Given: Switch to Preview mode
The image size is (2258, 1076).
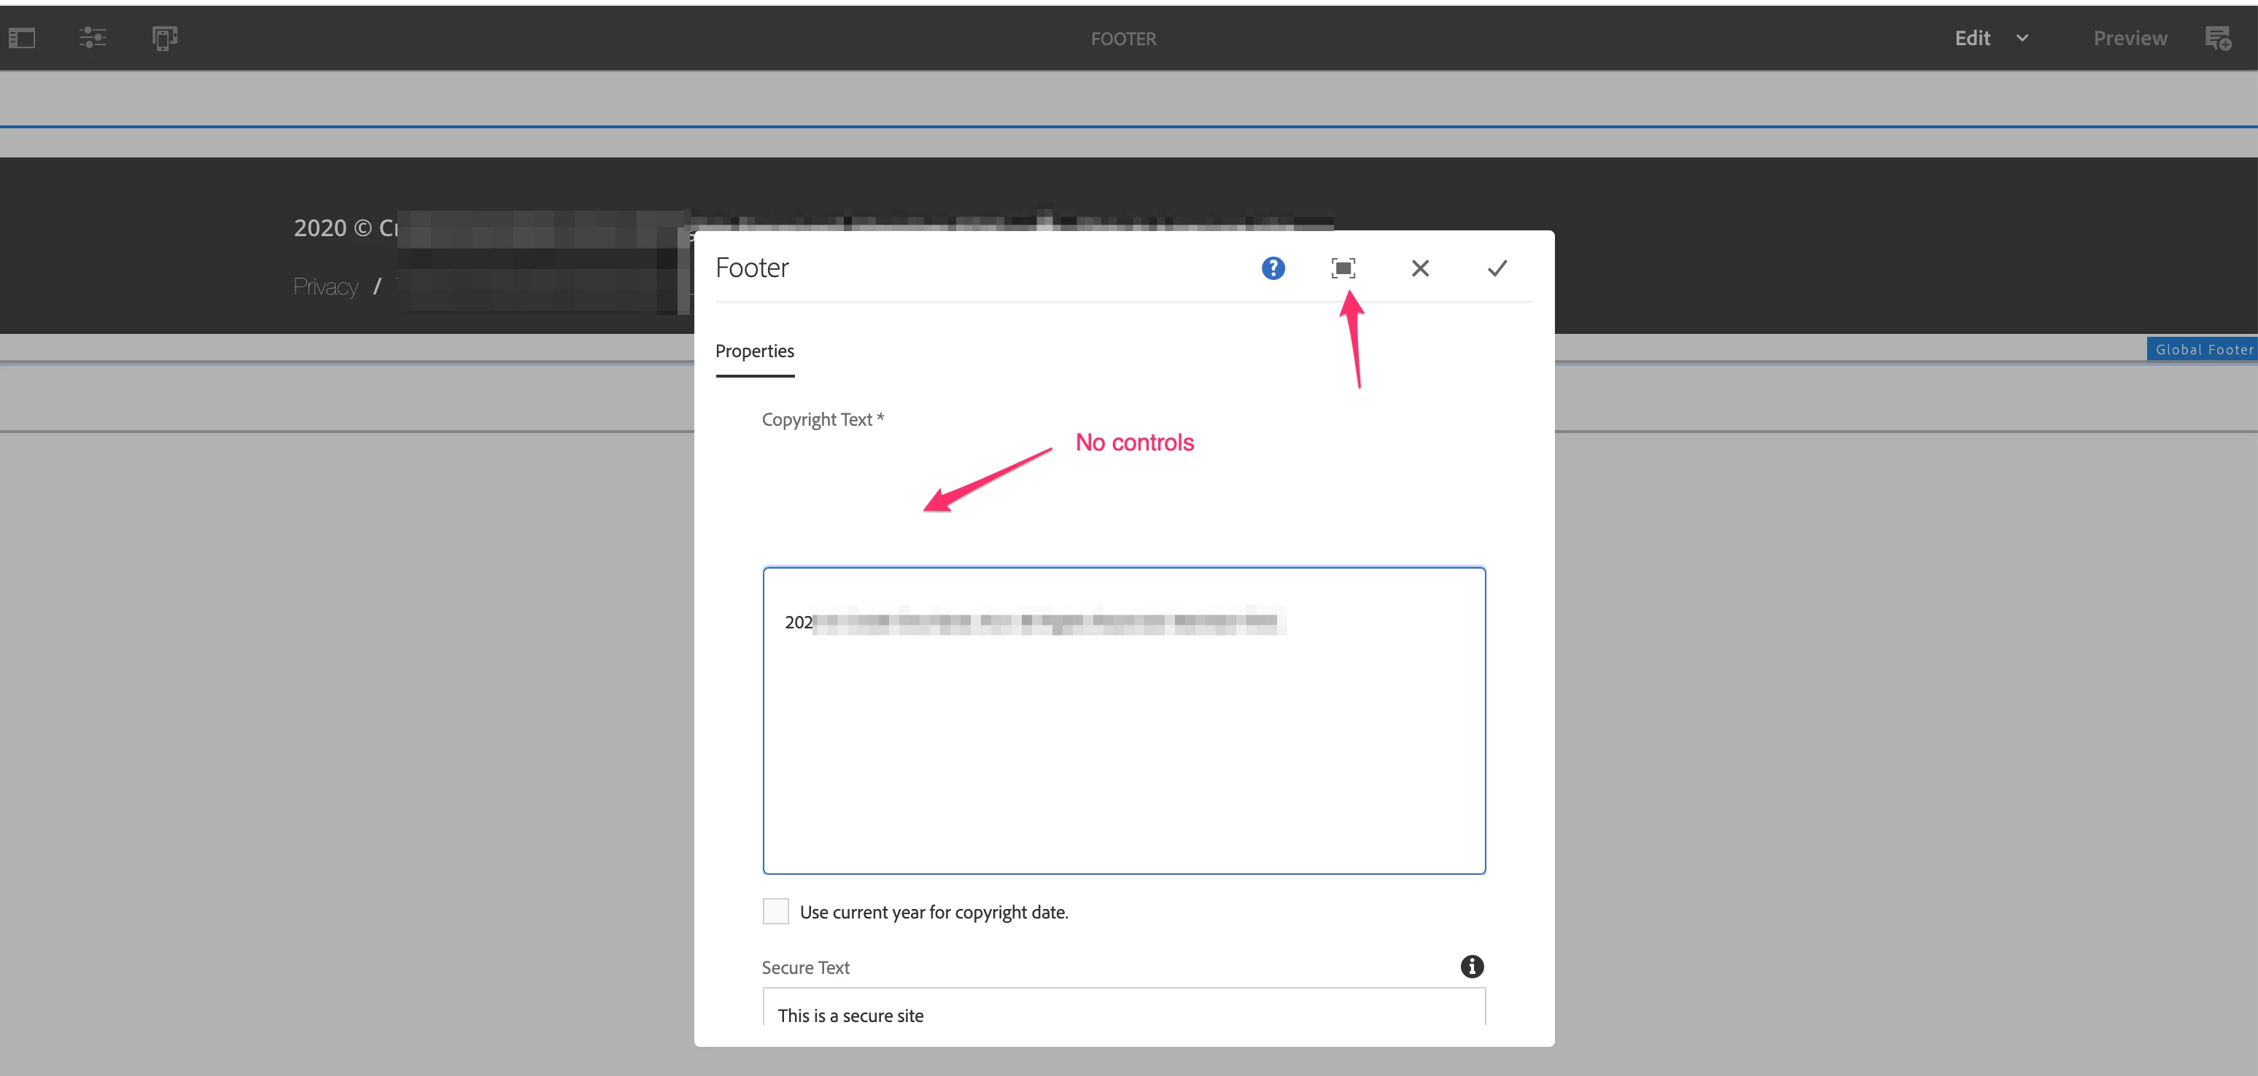Looking at the screenshot, I should [2130, 39].
